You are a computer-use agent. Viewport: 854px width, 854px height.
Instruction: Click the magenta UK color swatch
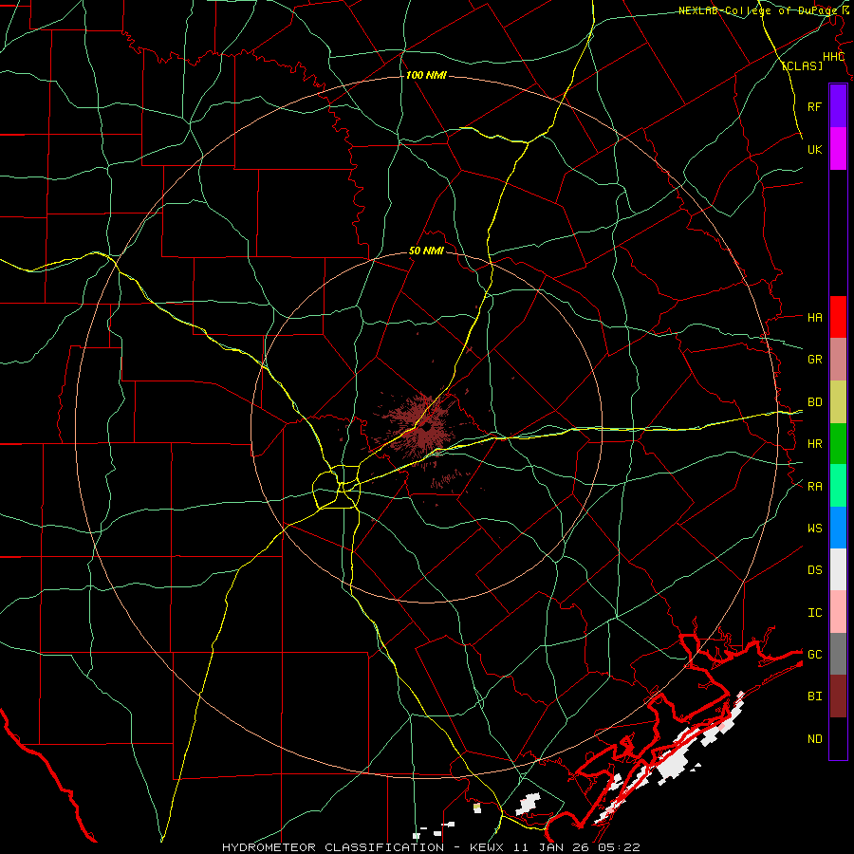tap(838, 149)
